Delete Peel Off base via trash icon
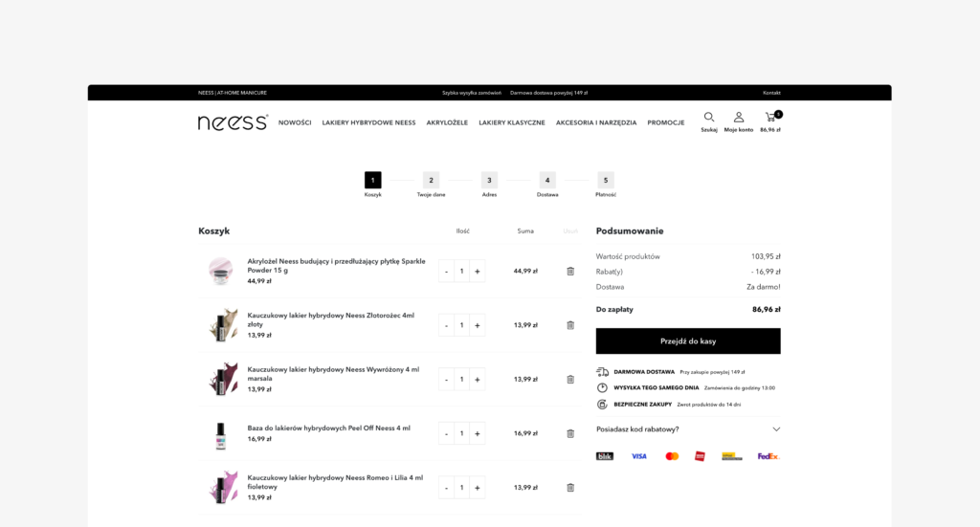The height and width of the screenshot is (527, 980). [x=570, y=433]
